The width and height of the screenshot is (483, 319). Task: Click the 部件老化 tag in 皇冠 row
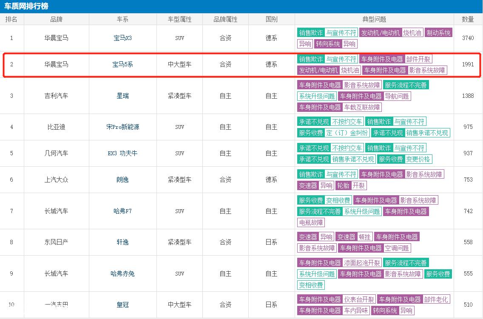(436, 299)
